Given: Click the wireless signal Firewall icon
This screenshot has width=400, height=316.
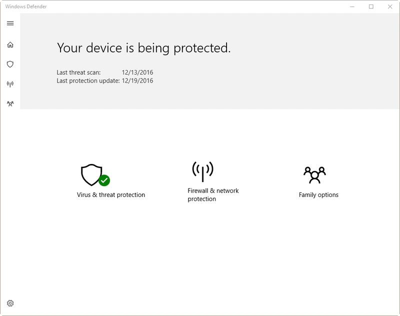Looking at the screenshot, I should point(202,170).
